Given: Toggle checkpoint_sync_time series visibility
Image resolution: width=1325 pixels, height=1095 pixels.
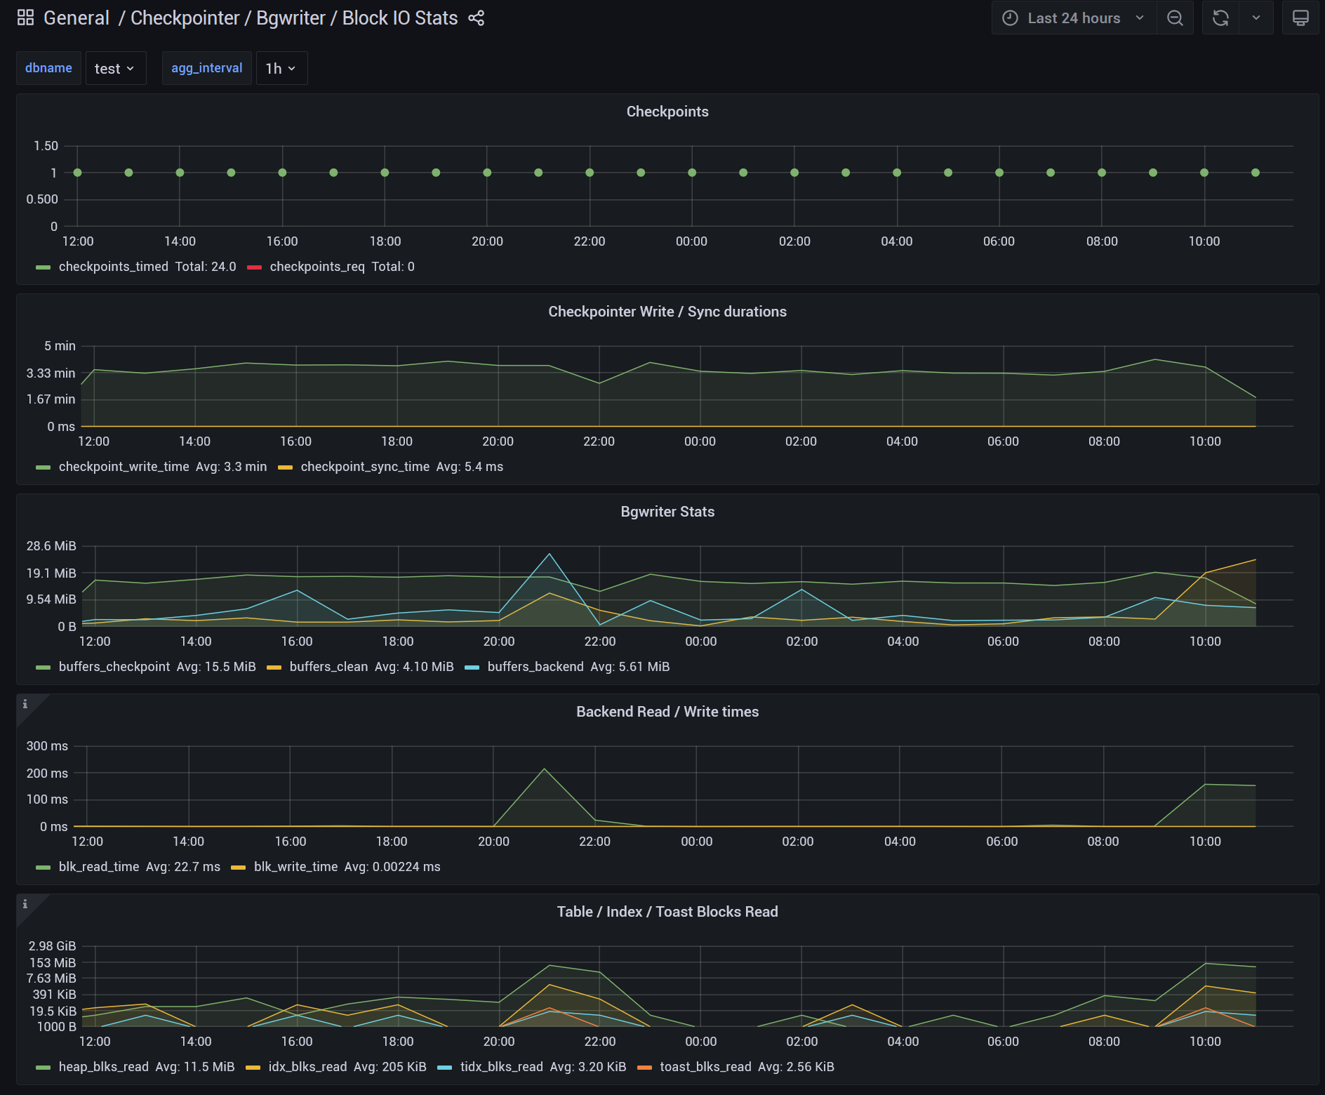Looking at the screenshot, I should point(364,467).
